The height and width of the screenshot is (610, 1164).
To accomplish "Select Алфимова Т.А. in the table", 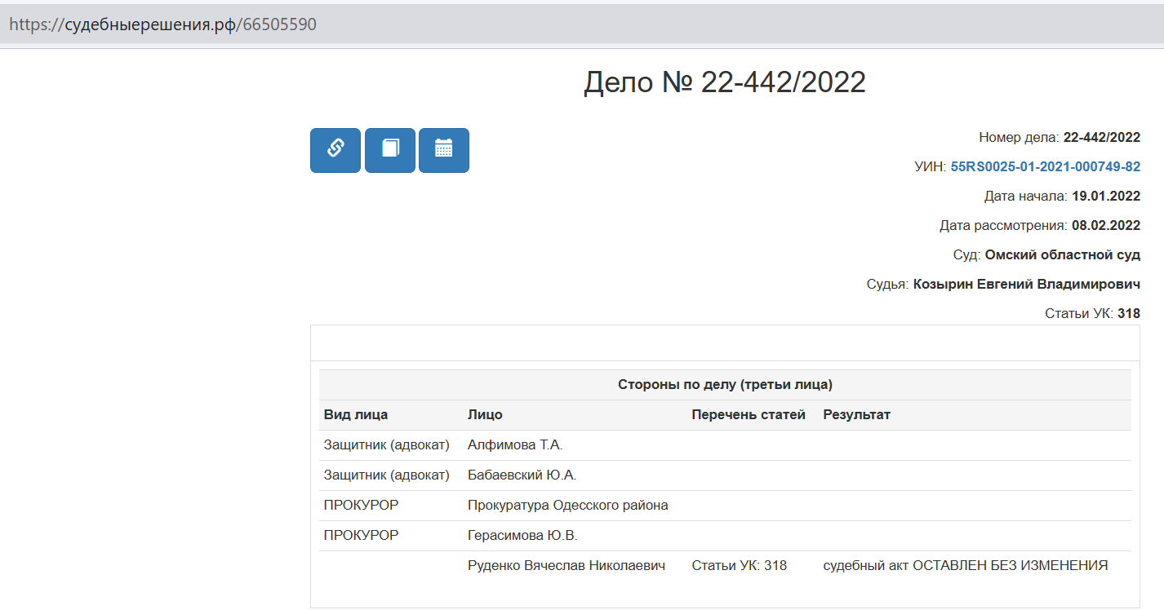I will [x=515, y=445].
